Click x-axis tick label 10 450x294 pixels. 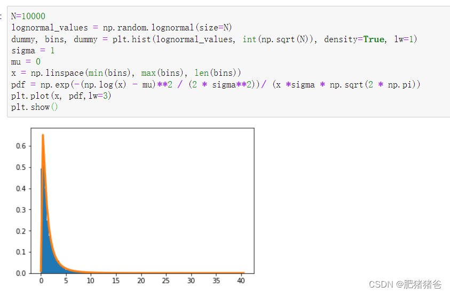pyautogui.click(x=91, y=281)
